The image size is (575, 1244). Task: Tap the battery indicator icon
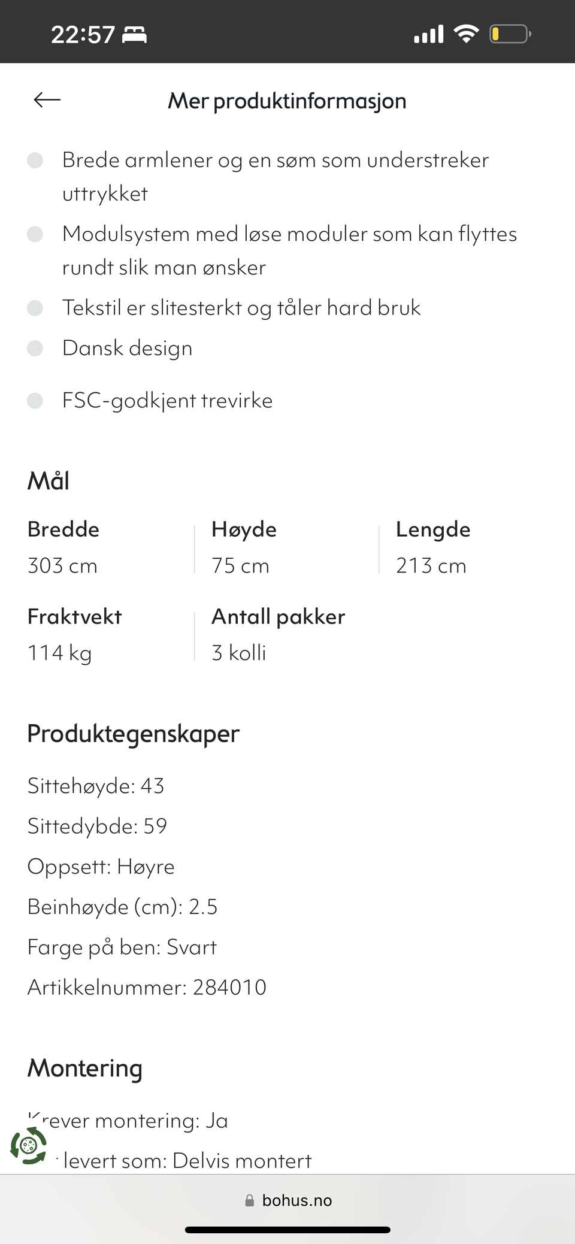coord(510,34)
